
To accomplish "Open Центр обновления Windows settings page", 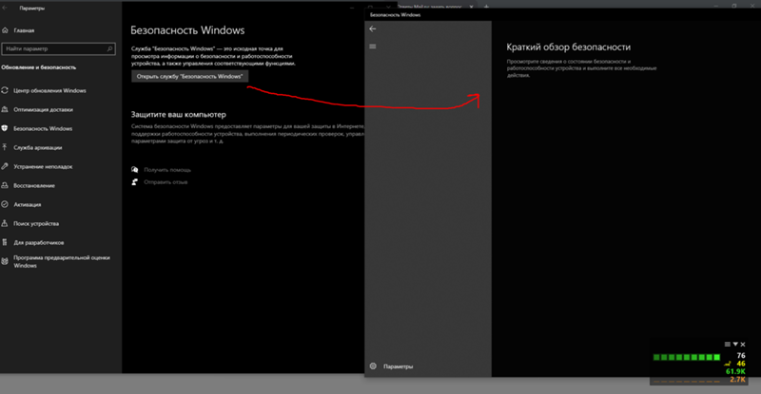I will (49, 90).
